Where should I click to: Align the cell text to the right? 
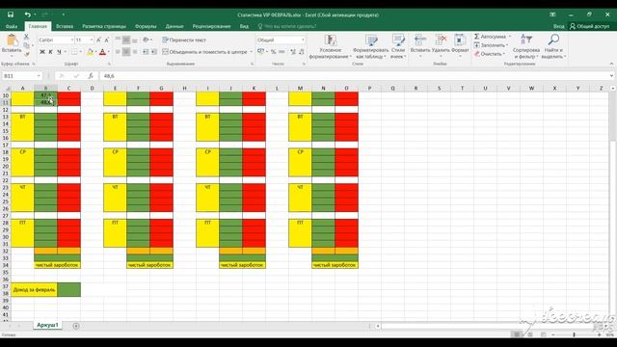coord(135,52)
